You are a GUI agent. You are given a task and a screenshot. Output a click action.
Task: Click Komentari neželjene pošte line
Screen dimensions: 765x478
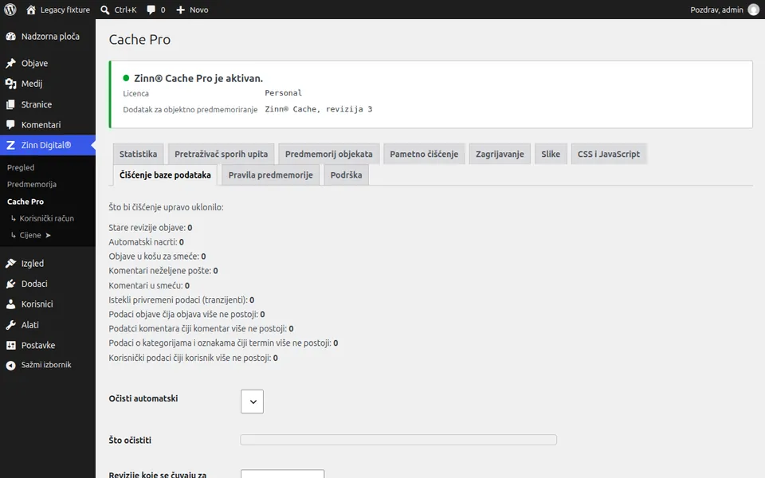point(163,271)
